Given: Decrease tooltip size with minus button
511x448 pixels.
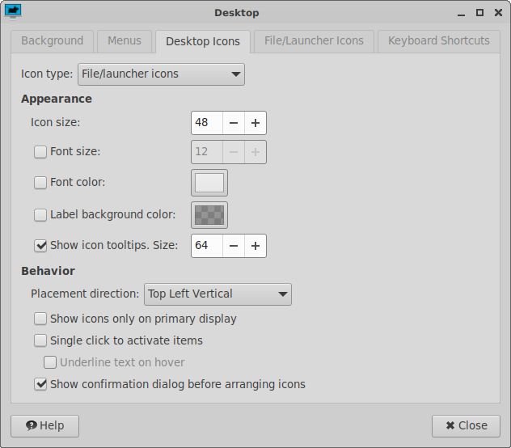Looking at the screenshot, I should coord(234,246).
